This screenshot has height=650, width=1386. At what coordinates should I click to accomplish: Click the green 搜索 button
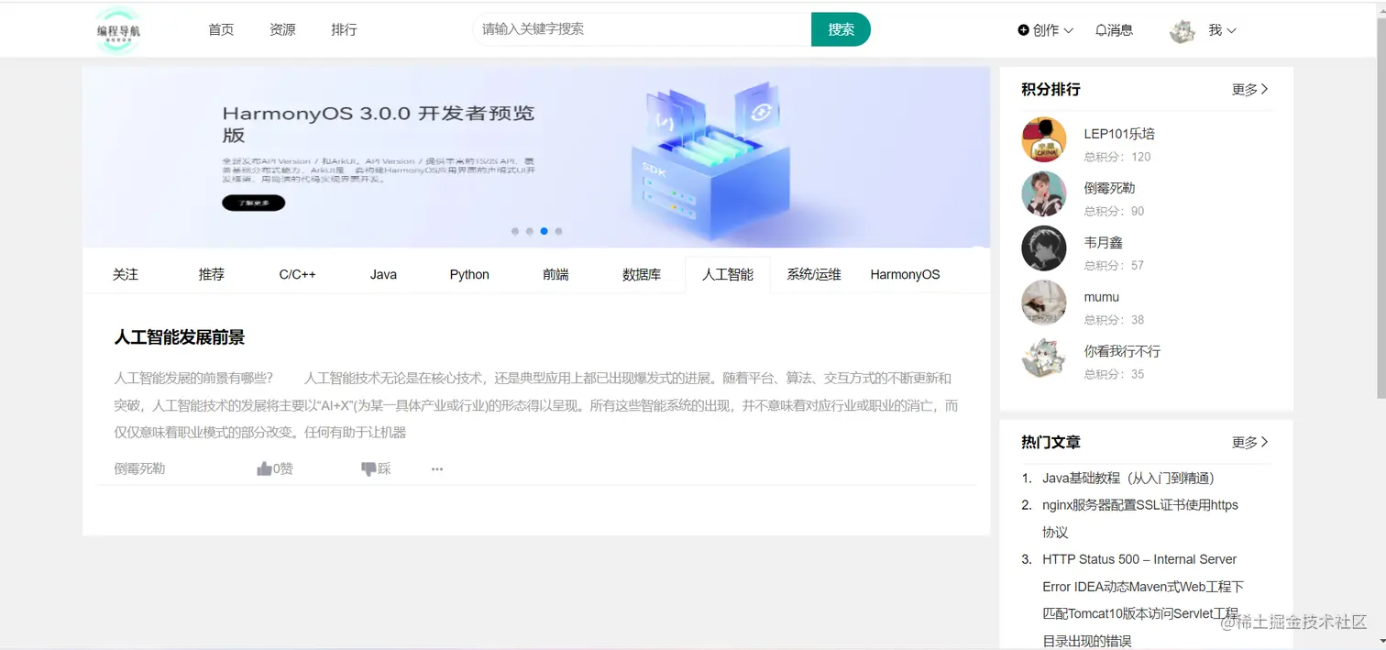tap(841, 29)
